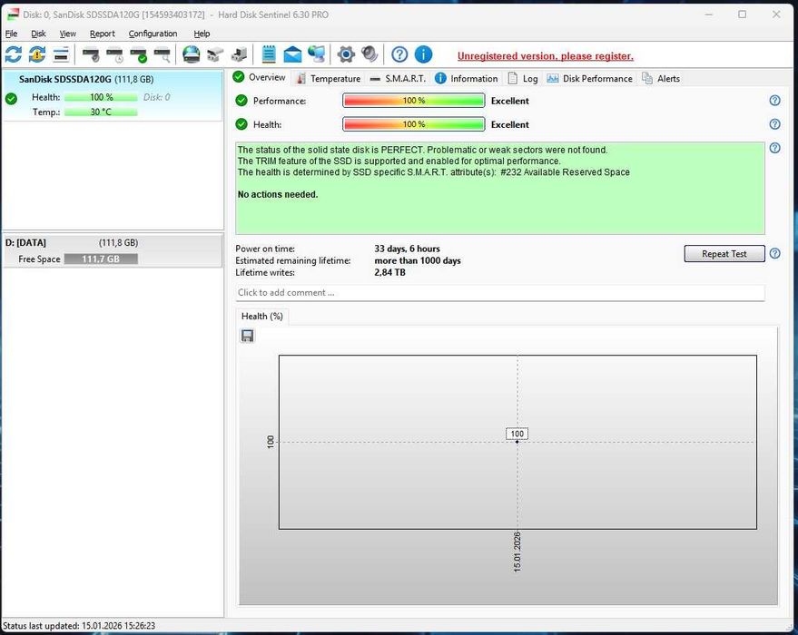Click the status text 'No actions needed.'
The height and width of the screenshot is (635, 798).
click(x=278, y=194)
